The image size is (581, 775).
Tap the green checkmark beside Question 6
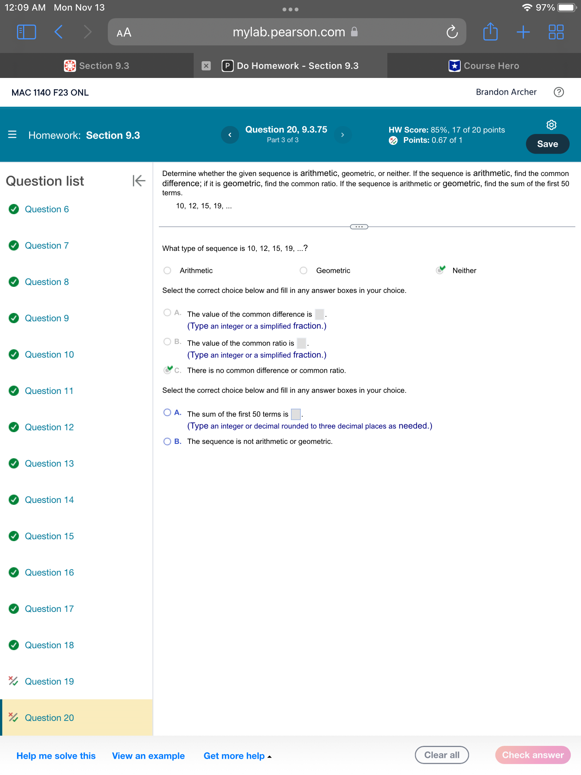pos(14,209)
